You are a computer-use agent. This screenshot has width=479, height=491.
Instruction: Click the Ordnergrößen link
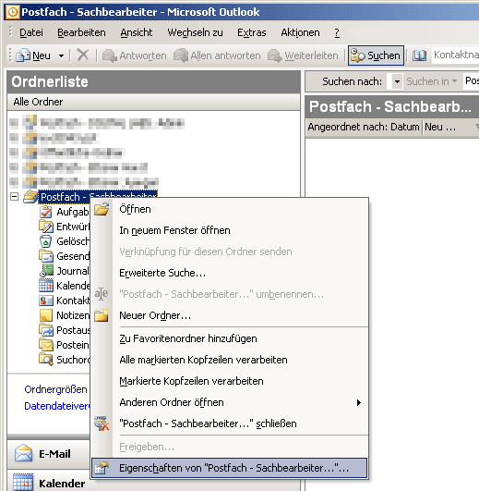pos(55,389)
